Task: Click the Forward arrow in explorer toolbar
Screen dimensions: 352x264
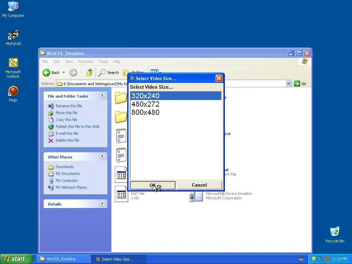Action: coord(73,73)
